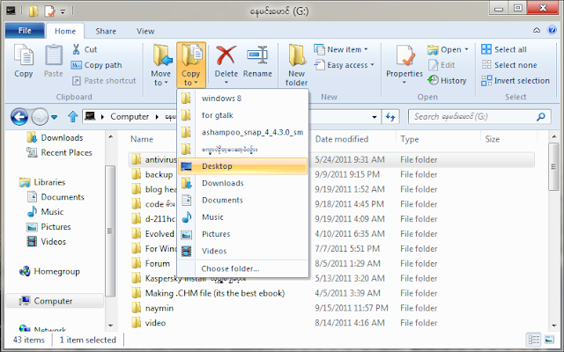
Task: Choose Videos in Copy to menu
Action: click(243, 251)
